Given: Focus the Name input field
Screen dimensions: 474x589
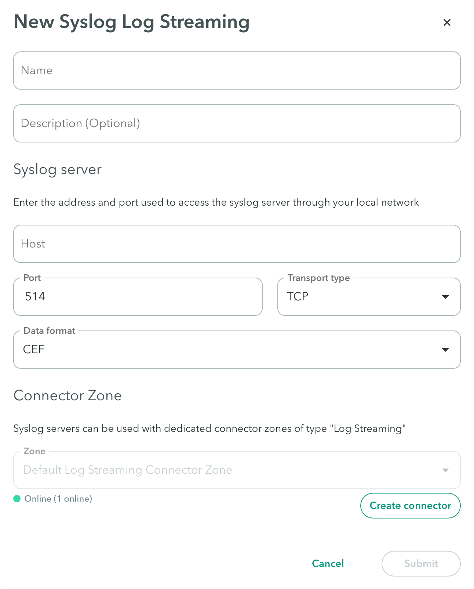Looking at the screenshot, I should 237,71.
